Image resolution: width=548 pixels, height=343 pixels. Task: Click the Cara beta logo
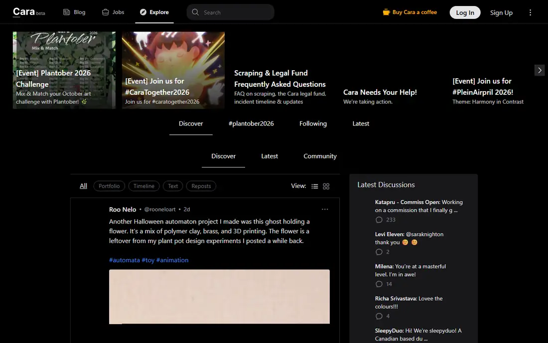point(29,12)
